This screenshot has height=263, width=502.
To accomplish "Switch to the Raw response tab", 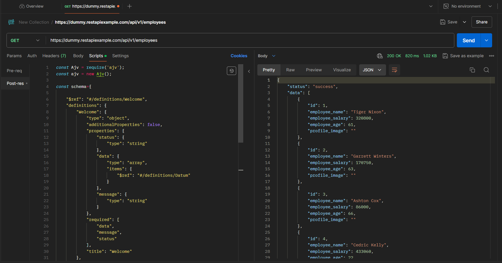I will coord(290,70).
